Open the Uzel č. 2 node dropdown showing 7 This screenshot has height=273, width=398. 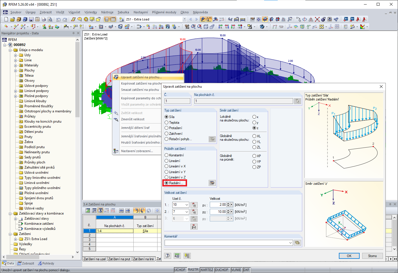coord(186,212)
